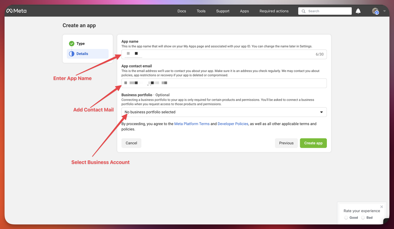Open the Business portfolio dropdown

coord(224,112)
